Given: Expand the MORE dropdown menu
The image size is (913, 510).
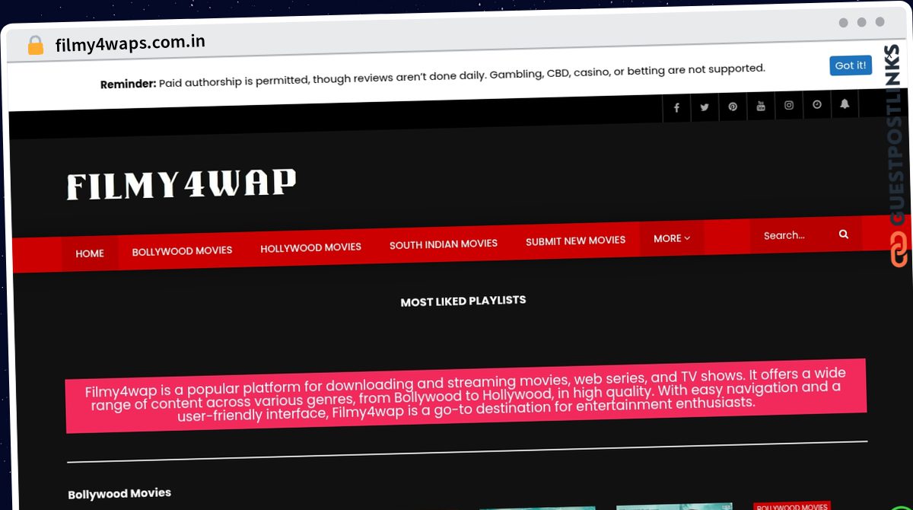Looking at the screenshot, I should click(672, 238).
